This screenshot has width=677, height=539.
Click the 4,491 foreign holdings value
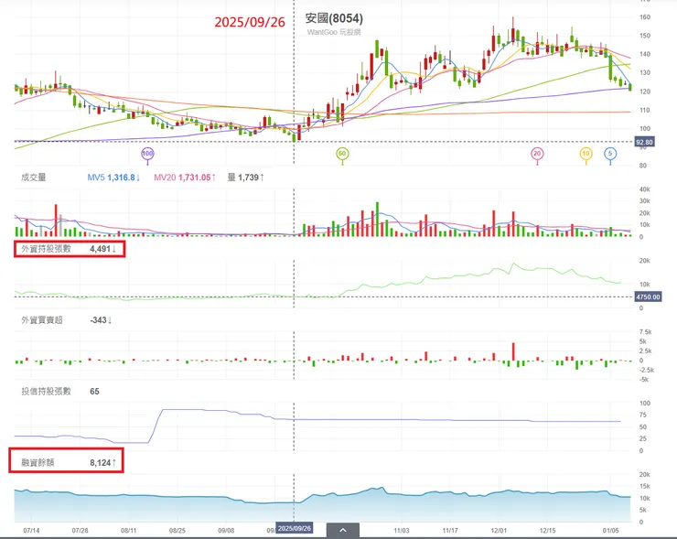click(102, 249)
